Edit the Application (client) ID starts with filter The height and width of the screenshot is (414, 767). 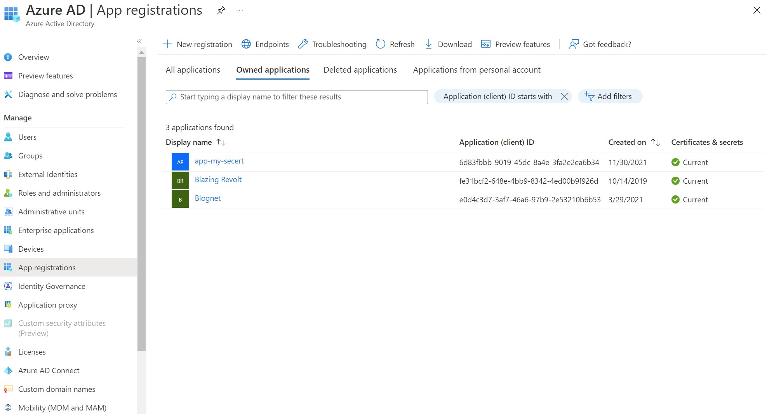pyautogui.click(x=497, y=96)
